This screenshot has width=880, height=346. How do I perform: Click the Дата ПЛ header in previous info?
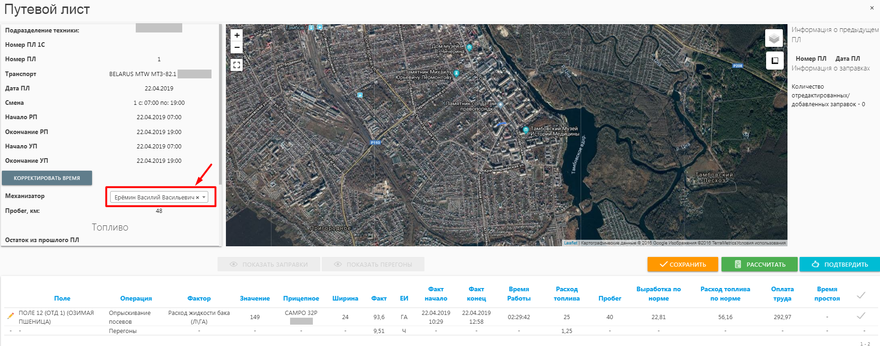[x=847, y=58]
